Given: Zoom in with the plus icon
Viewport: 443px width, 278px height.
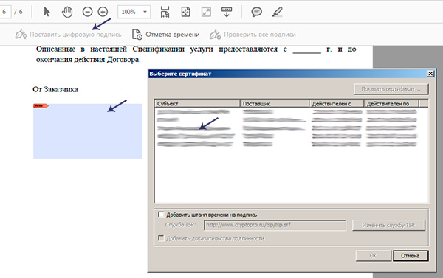Looking at the screenshot, I should click(103, 12).
